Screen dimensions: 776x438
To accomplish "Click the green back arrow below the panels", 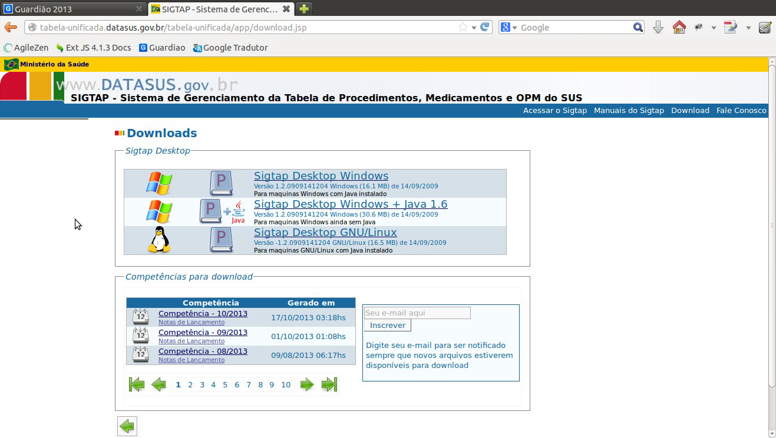I will [127, 426].
